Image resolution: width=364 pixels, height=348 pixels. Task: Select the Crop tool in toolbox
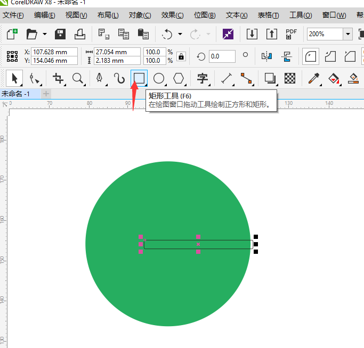coord(58,79)
